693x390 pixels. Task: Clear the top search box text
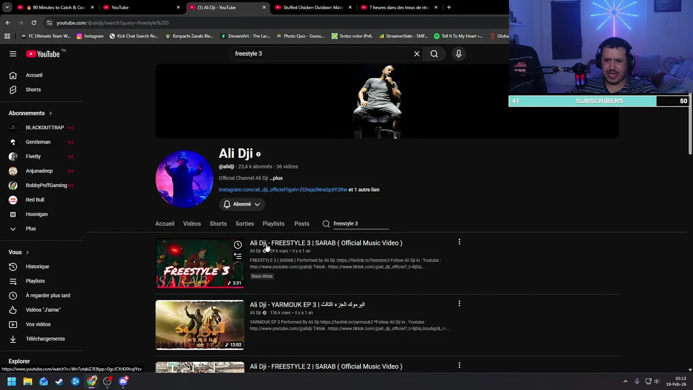(x=417, y=54)
